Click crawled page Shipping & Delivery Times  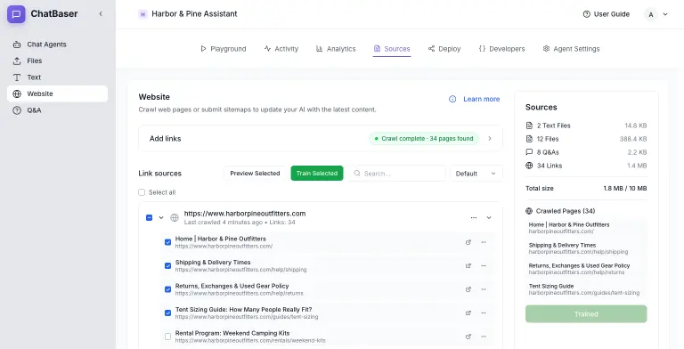pos(586,248)
